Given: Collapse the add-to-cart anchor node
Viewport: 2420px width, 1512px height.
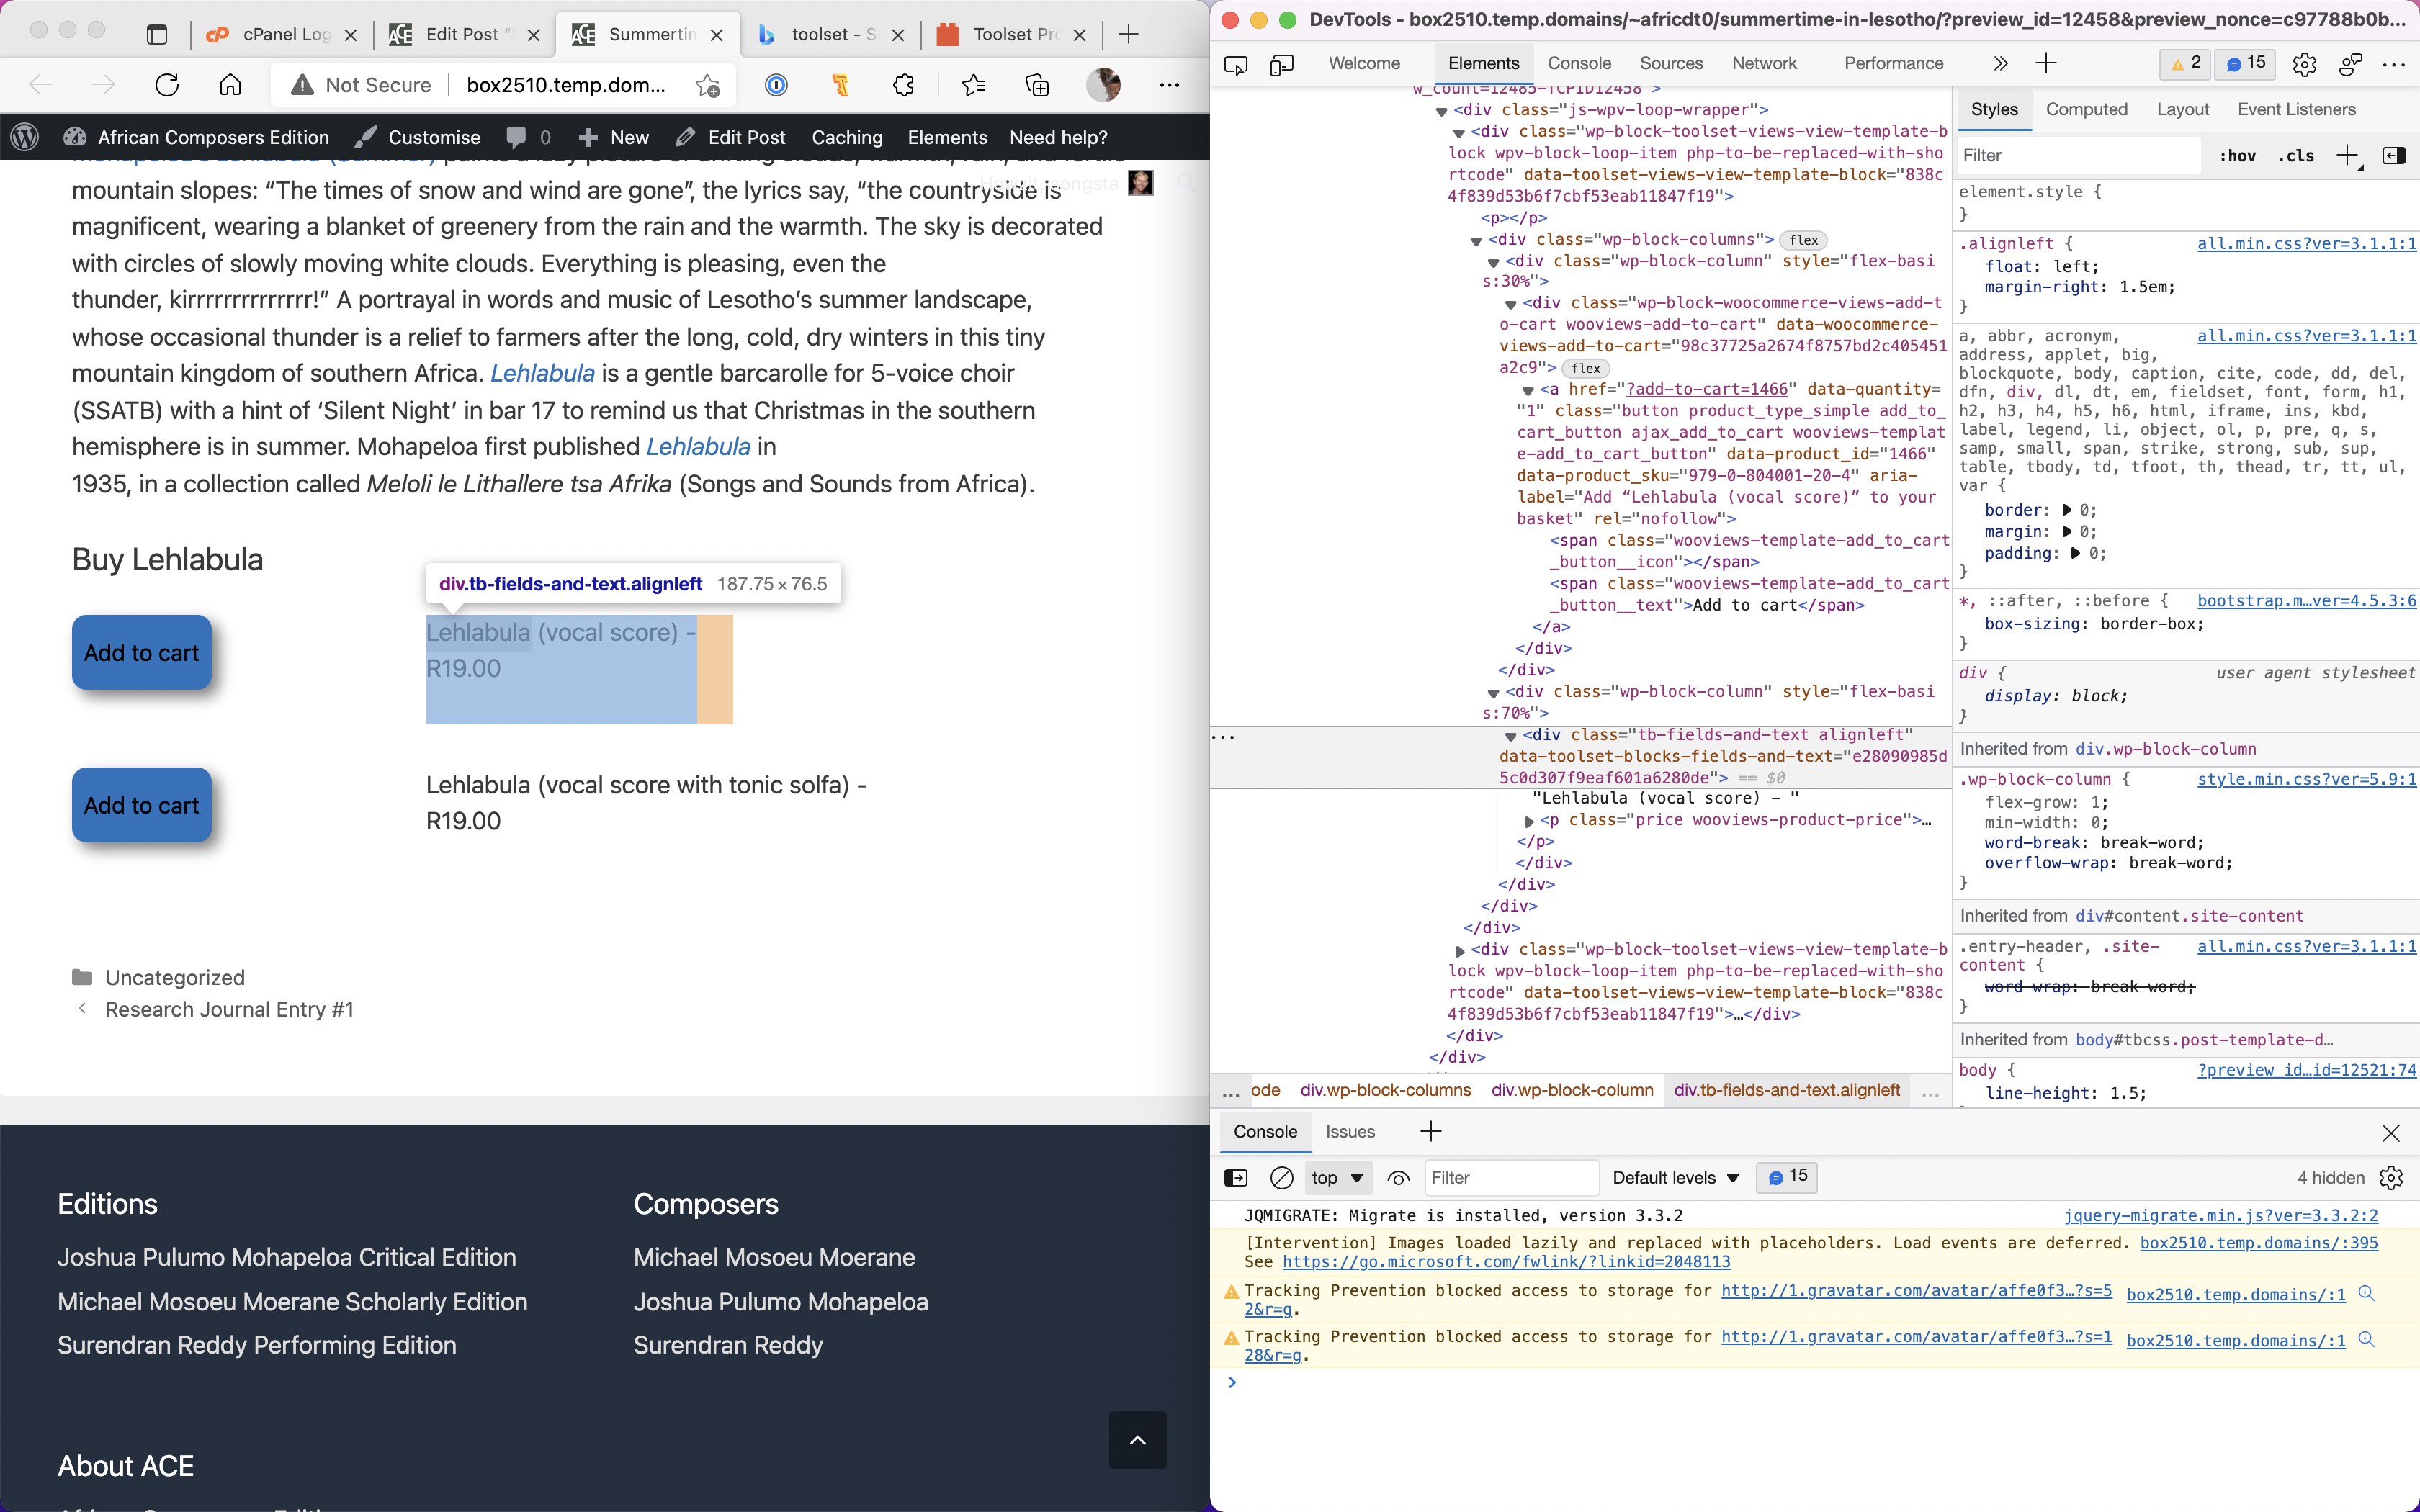Looking at the screenshot, I should click(1528, 391).
